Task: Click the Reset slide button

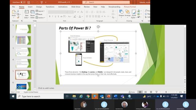Action: [39, 14]
